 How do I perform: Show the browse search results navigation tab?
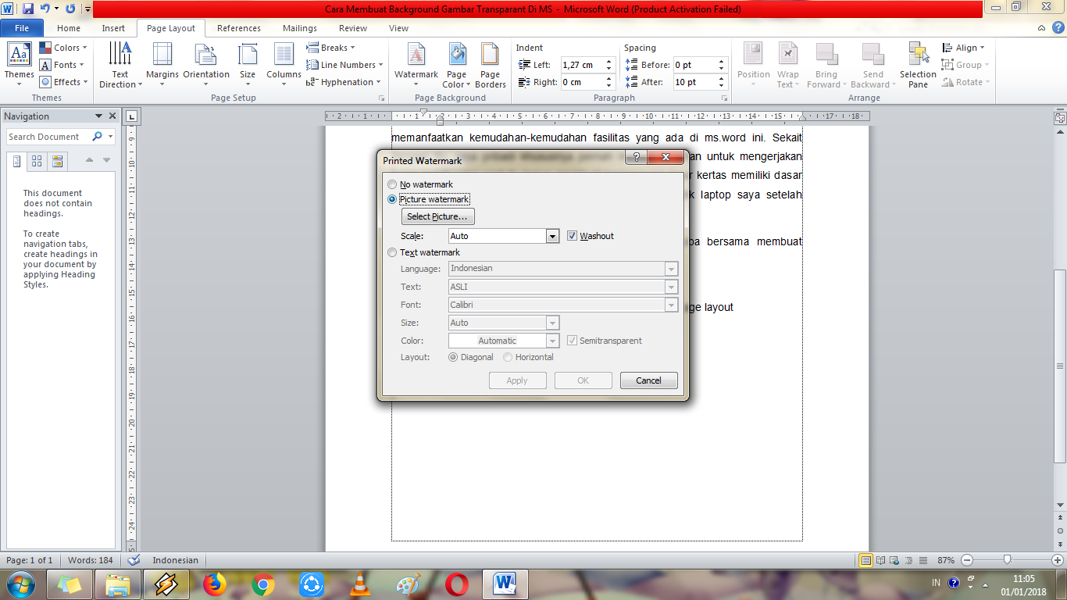[x=57, y=161]
